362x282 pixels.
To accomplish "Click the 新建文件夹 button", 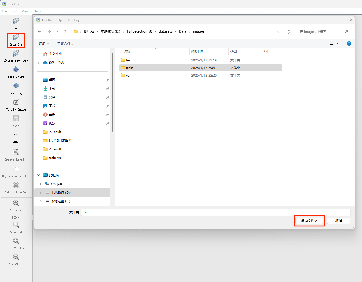I will tap(65, 43).
